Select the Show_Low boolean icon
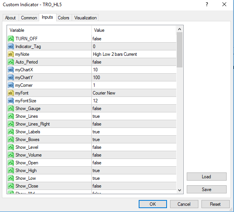 tap(11, 178)
